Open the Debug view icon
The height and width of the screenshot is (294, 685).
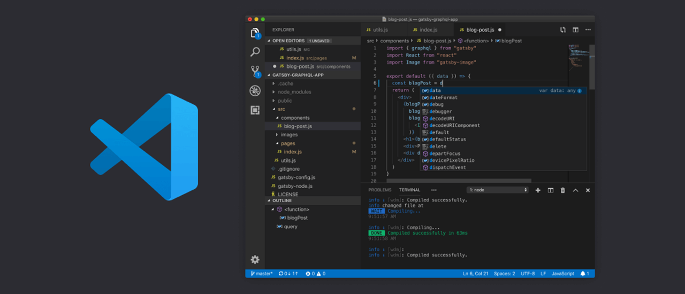coord(255,91)
